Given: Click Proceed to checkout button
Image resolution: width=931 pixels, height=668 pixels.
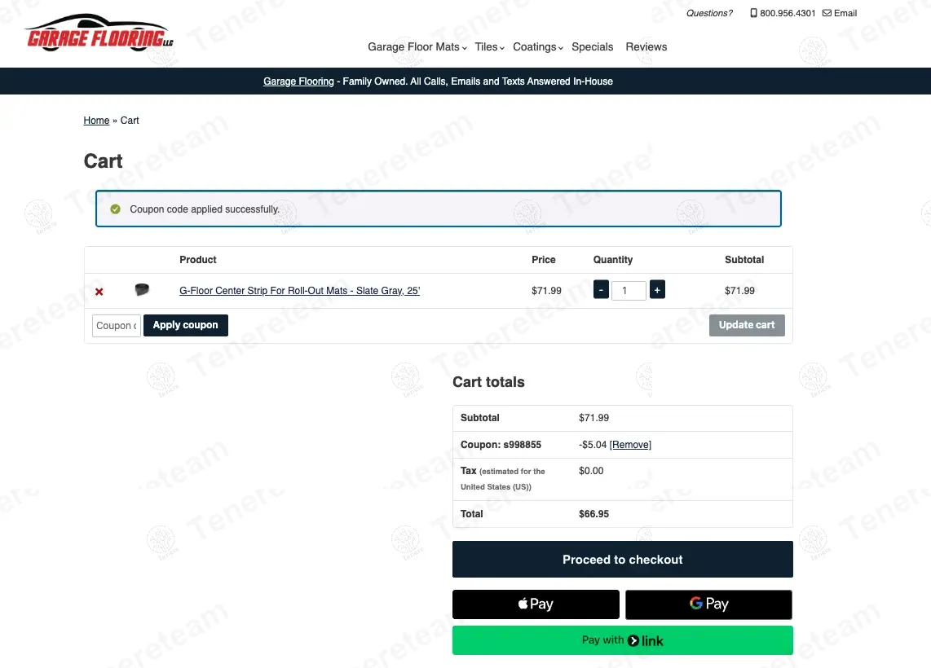Looking at the screenshot, I should (622, 560).
